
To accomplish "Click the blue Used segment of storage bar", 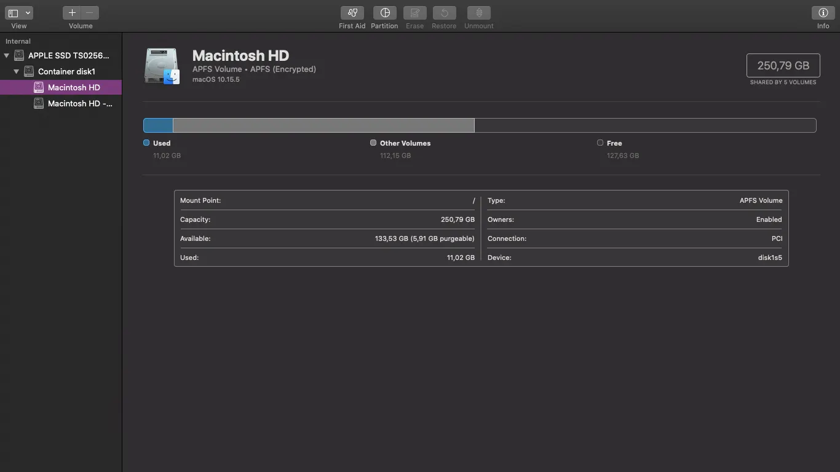I will (x=158, y=125).
